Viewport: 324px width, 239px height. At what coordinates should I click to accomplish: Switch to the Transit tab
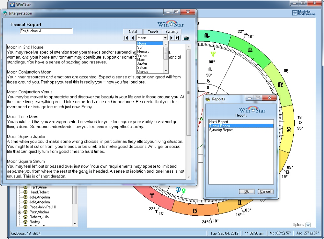pos(153,32)
